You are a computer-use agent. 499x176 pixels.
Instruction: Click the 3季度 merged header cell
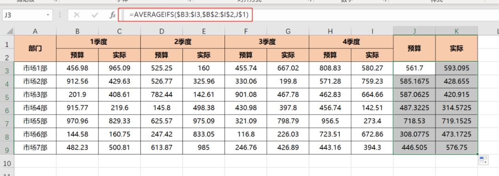point(267,41)
